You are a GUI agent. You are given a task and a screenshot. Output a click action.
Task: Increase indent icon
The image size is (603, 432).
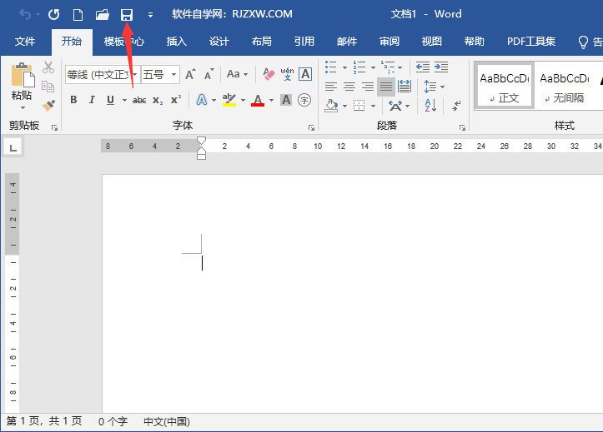tap(441, 67)
